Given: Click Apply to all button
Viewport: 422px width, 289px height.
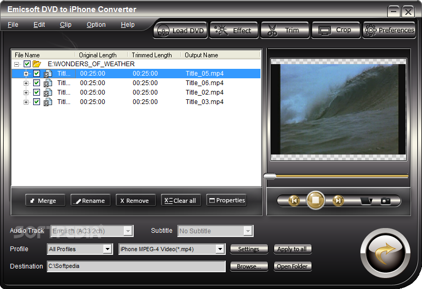Looking at the screenshot, I should (292, 249).
